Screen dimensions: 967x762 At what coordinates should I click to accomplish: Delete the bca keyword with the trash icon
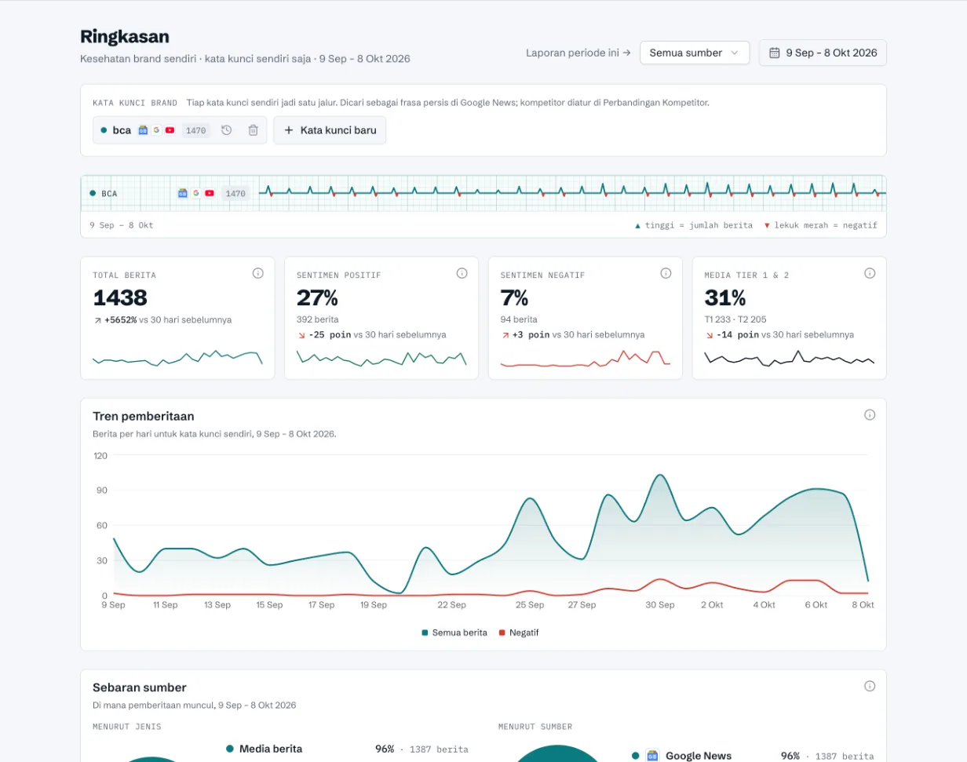[x=253, y=130]
